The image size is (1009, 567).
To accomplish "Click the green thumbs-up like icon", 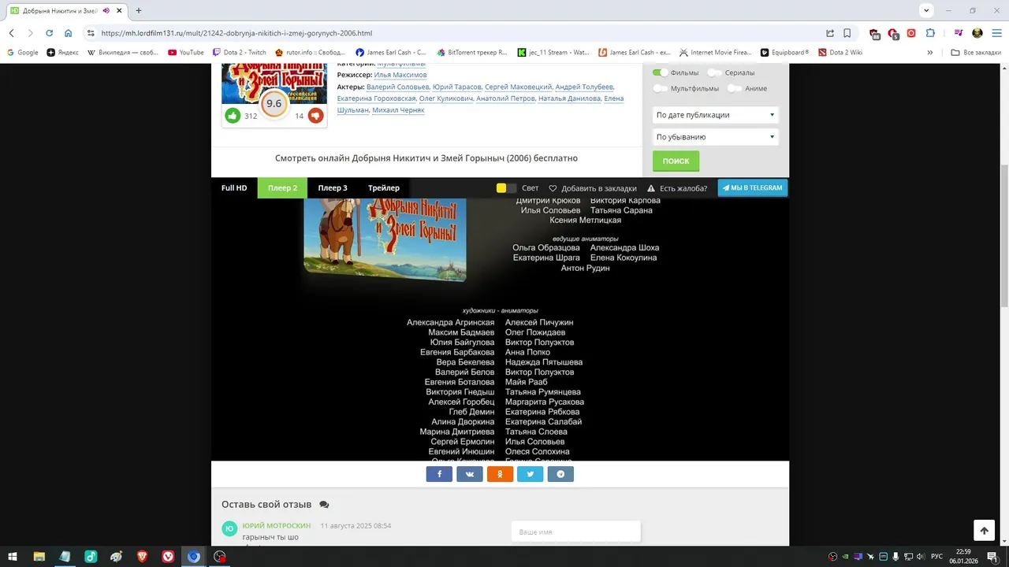I will coord(233,116).
